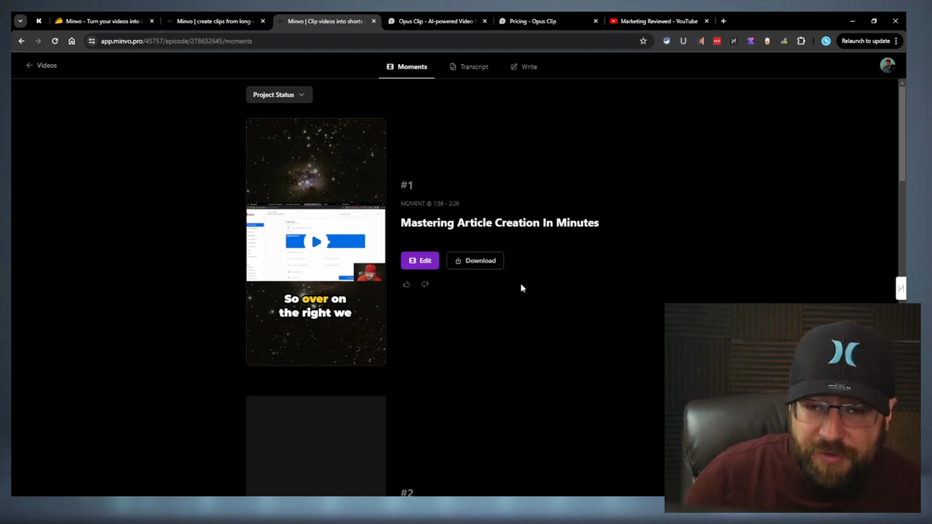Open a new browser tab
The width and height of the screenshot is (932, 524).
pos(723,21)
